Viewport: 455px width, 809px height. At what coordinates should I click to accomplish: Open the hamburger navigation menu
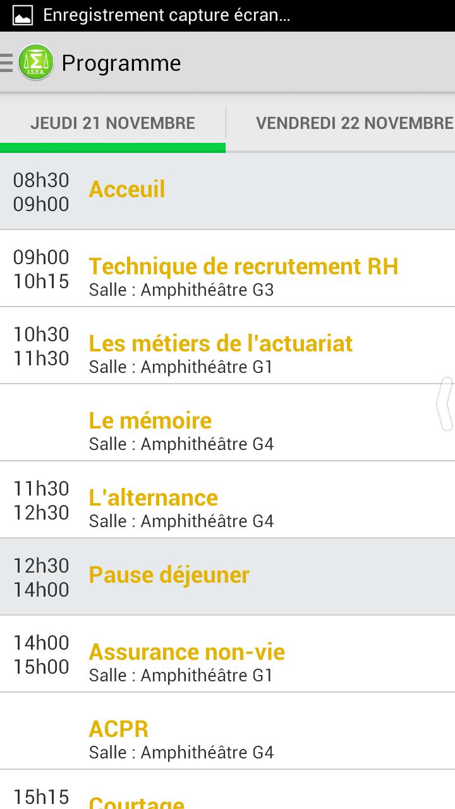coord(7,63)
